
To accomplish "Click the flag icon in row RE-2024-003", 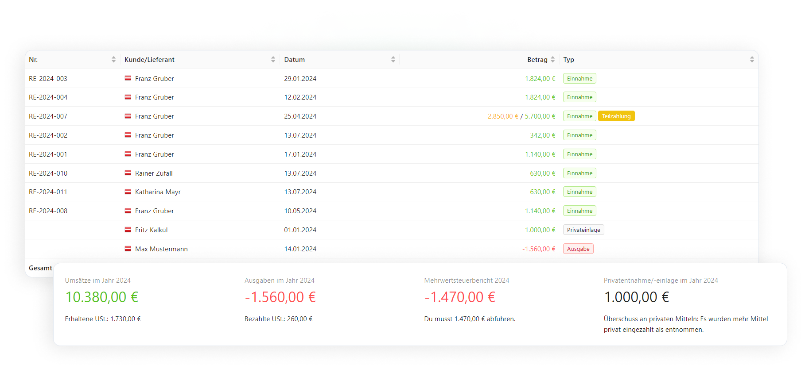I will [x=128, y=78].
